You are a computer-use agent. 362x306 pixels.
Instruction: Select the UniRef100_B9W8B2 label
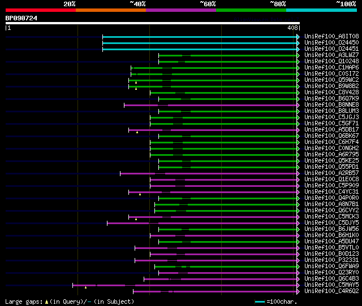(331, 86)
